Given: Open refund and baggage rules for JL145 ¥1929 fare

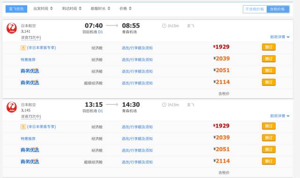Looking at the screenshot, I should 137,127.
